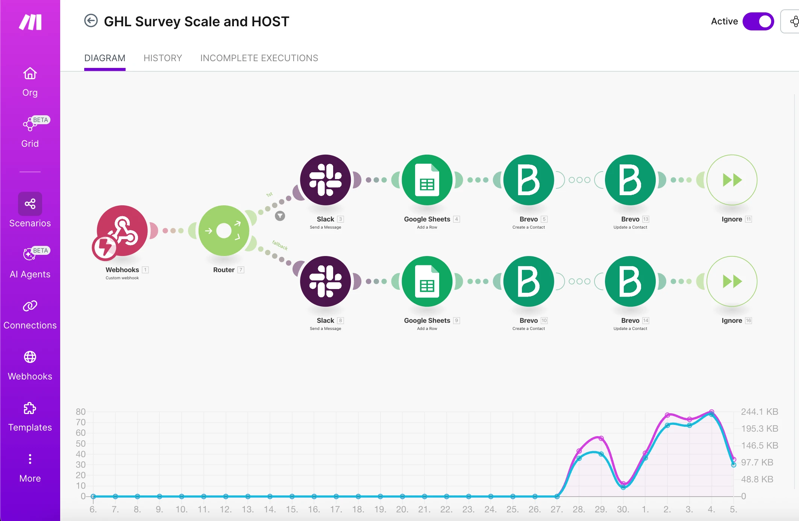
Task: Click the chart data point for day 29
Action: click(601, 438)
